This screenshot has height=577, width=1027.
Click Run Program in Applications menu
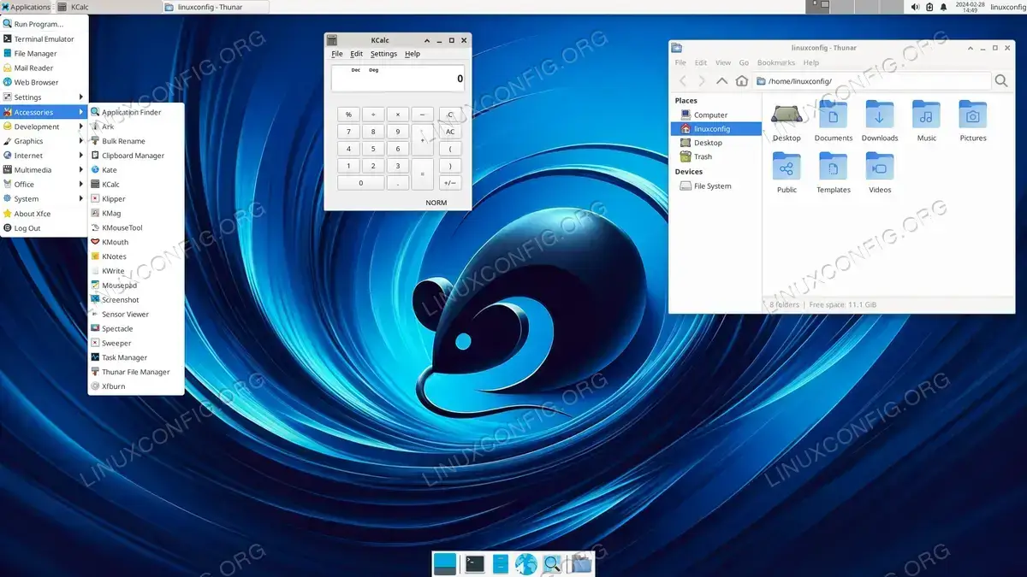tap(44, 24)
